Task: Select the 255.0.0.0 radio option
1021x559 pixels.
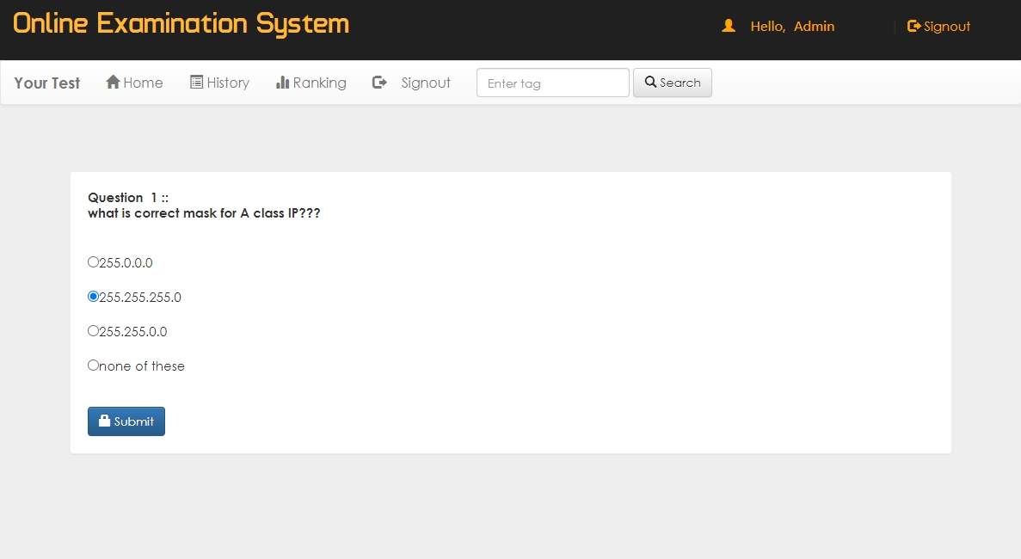Action: (94, 262)
